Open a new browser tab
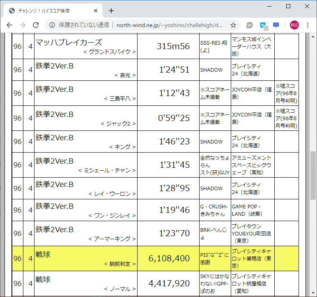The height and width of the screenshot is (297, 317). [x=111, y=11]
